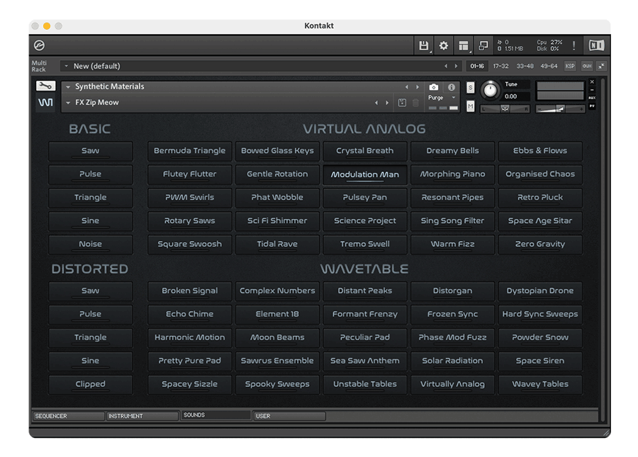This screenshot has height=457, width=638.
Task: Select Wavey Tables sound
Action: [540, 384]
